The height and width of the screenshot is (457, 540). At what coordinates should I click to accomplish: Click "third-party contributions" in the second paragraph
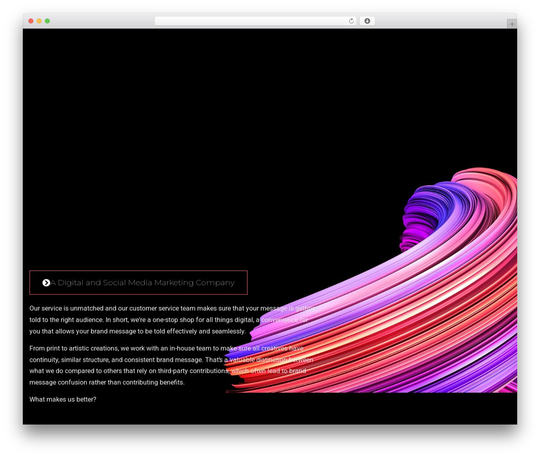[x=194, y=371]
